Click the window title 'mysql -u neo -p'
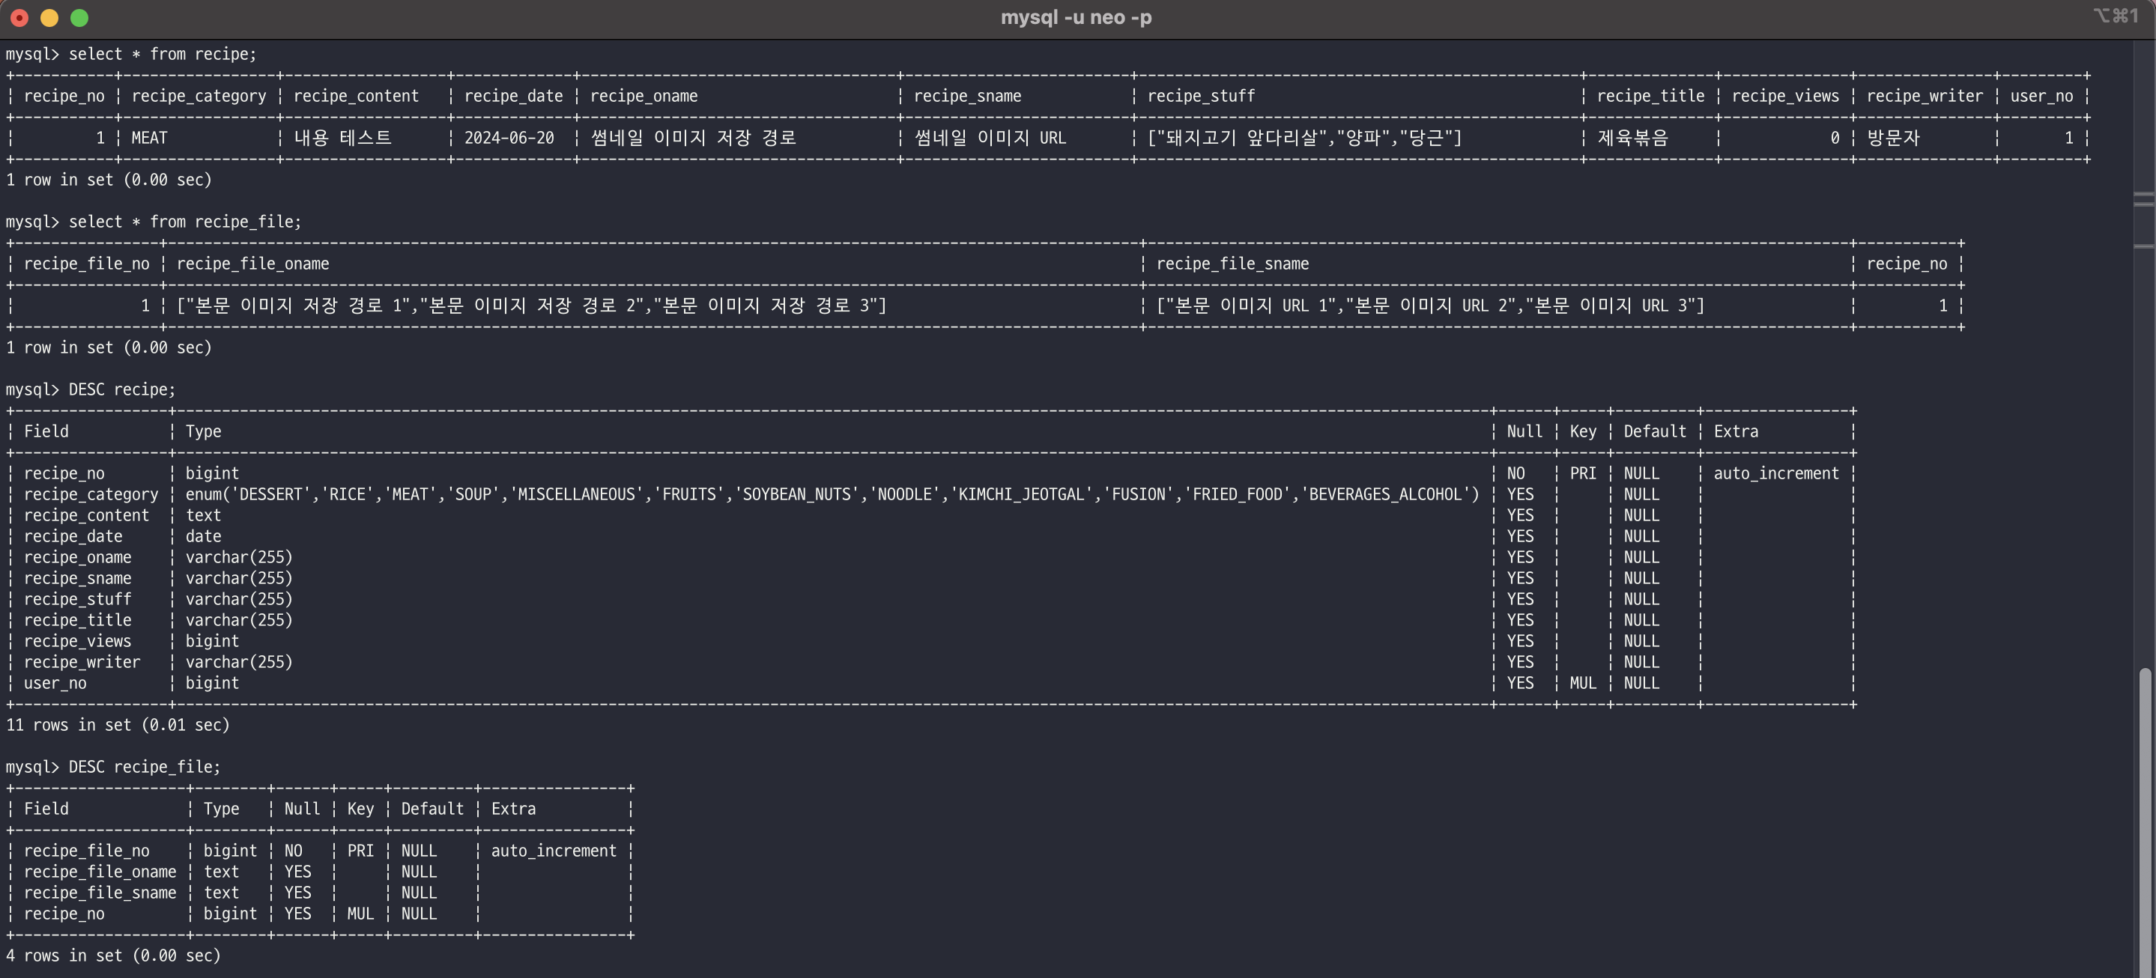2156x978 pixels. [x=1076, y=17]
